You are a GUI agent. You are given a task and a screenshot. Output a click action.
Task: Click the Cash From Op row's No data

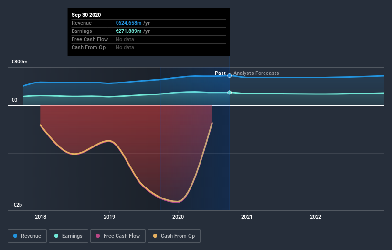click(x=125, y=47)
